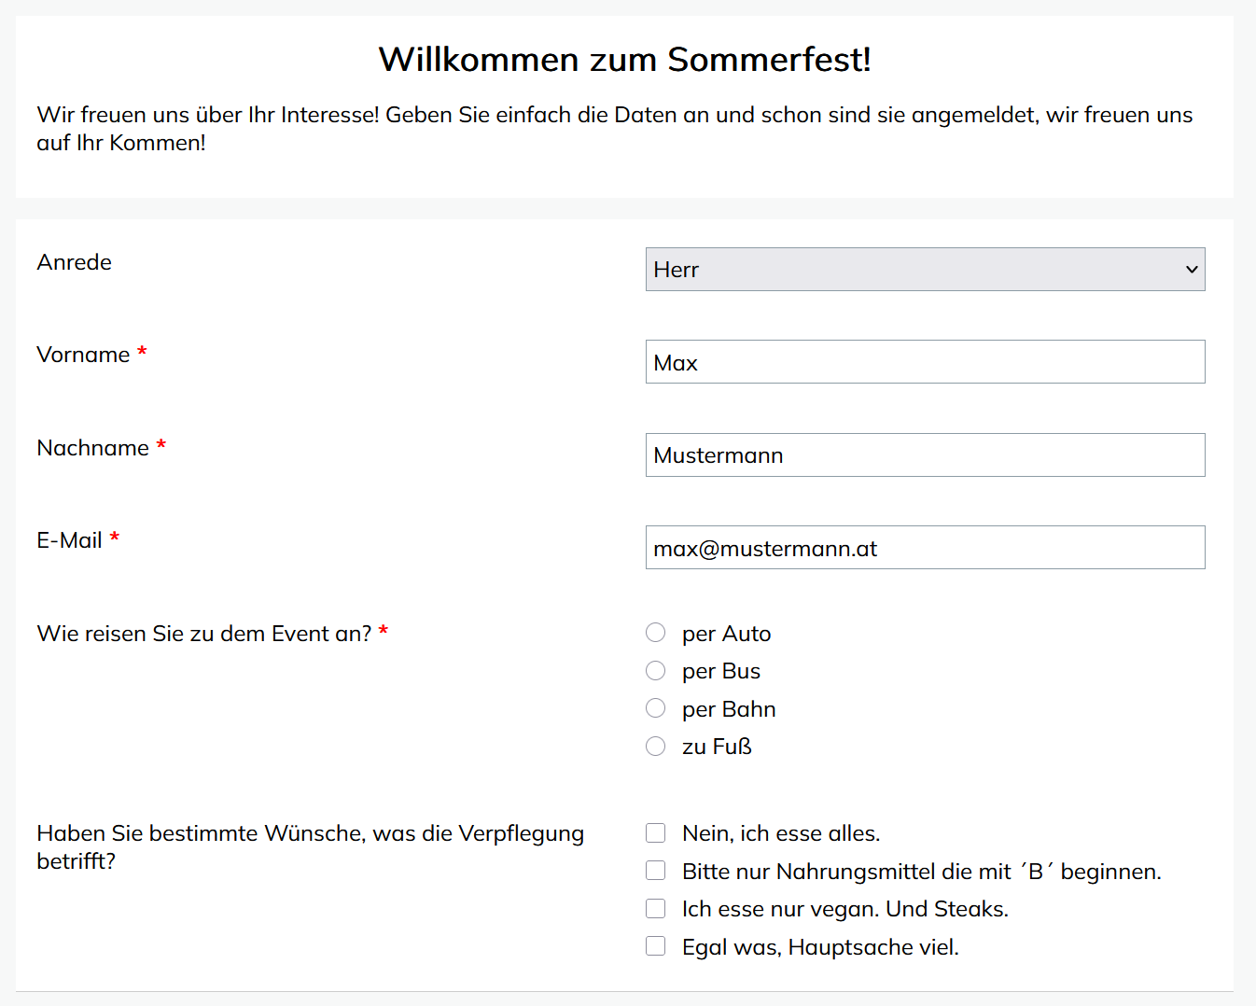Screen dimensions: 1256x1006
Task: Click the 'Nachname' label text
Action: [92, 448]
